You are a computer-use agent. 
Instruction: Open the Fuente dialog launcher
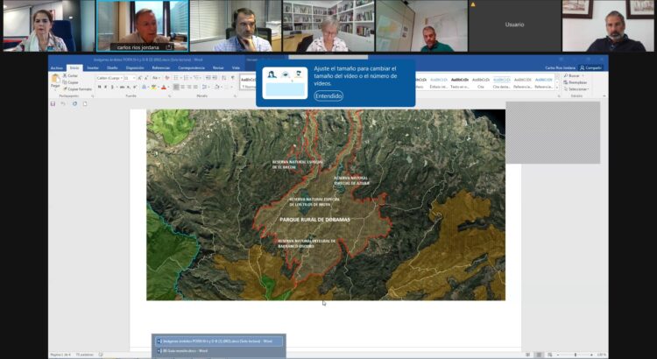tap(169, 96)
